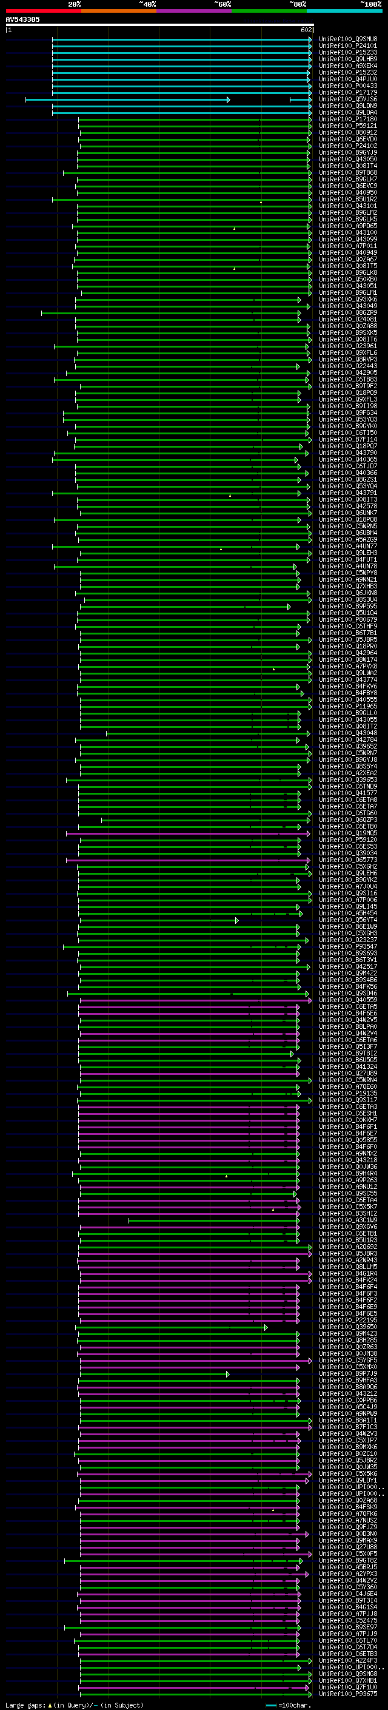The width and height of the screenshot is (388, 1710).
Task: Select hit label UniRef100_A7J0U4
Action: point(347,886)
